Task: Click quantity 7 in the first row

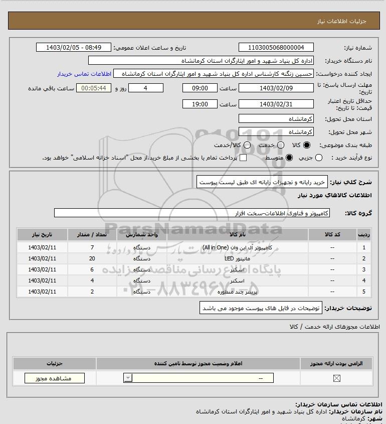Action: coord(92,247)
